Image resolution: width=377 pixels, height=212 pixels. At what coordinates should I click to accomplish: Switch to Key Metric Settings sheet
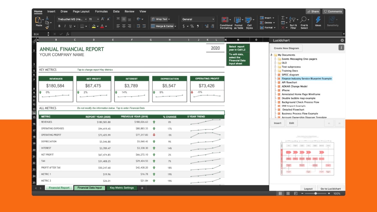122,188
